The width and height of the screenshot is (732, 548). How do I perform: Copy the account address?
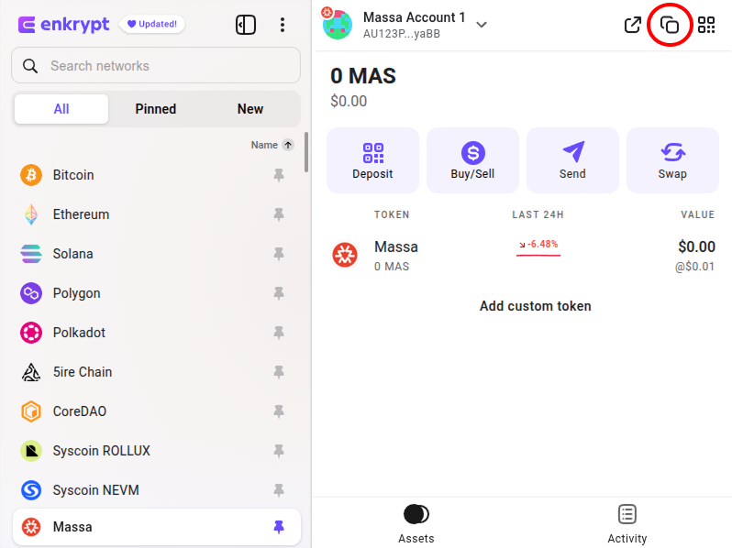[670, 25]
